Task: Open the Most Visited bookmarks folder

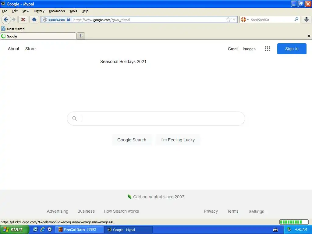Action: [13, 29]
